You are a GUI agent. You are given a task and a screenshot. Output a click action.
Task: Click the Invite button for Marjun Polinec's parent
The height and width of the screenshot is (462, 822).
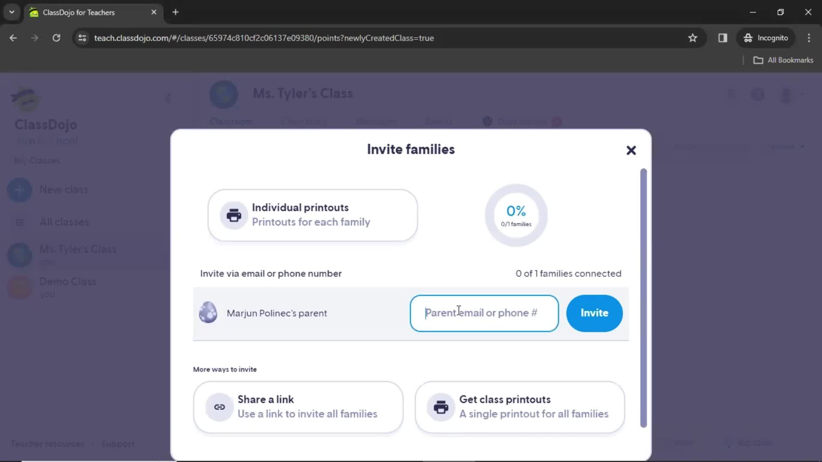595,313
